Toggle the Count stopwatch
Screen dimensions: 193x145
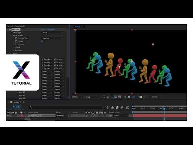pos(16,41)
